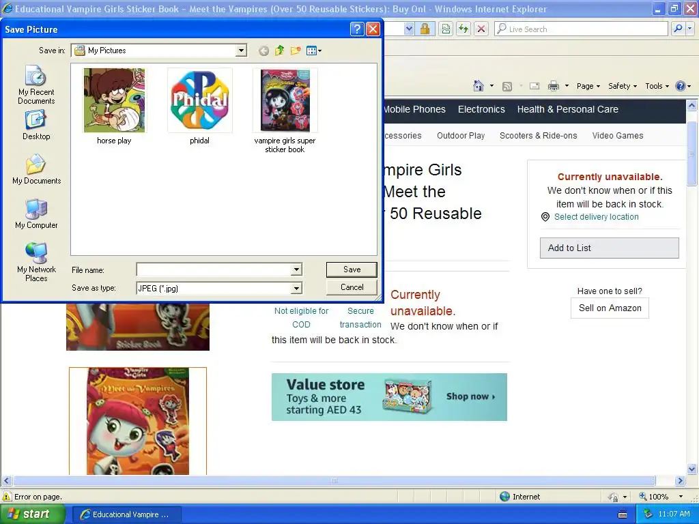Select the phidal image file
Image resolution: width=699 pixels, height=524 pixels.
200,106
